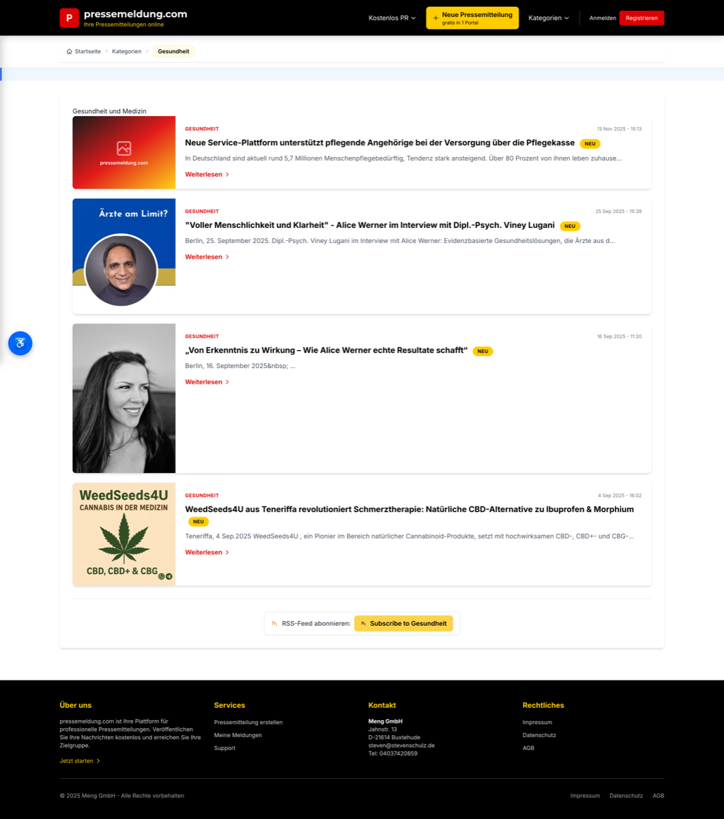Viewport: 724px width, 819px height.
Task: Select Gesundheit breadcrumb item
Action: (173, 51)
